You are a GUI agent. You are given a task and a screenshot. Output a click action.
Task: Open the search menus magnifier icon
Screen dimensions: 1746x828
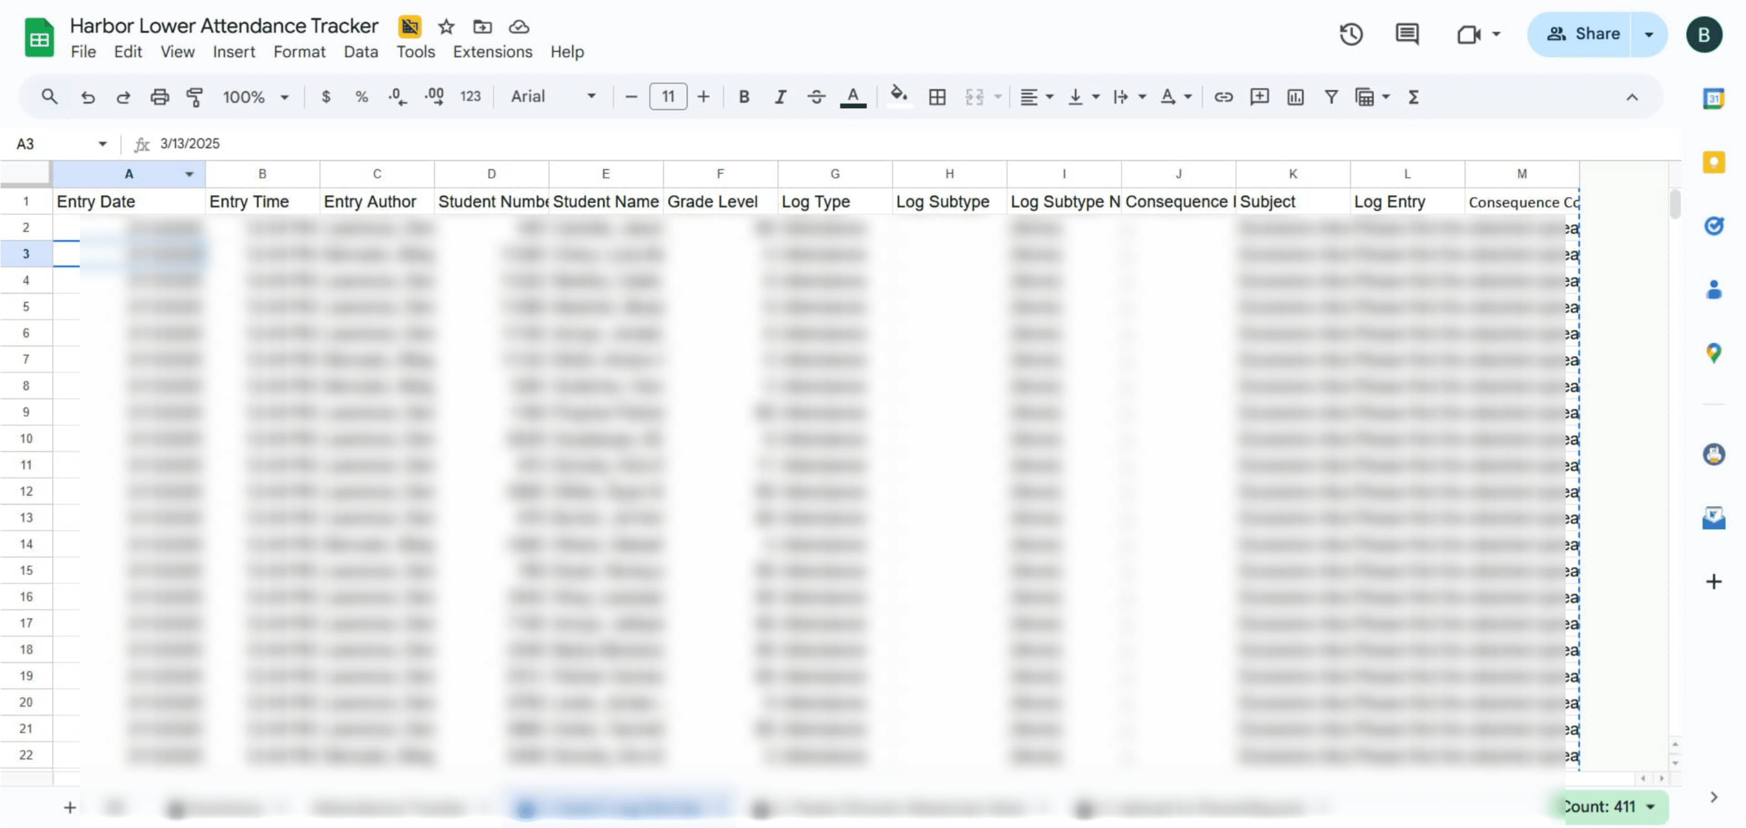coord(49,97)
